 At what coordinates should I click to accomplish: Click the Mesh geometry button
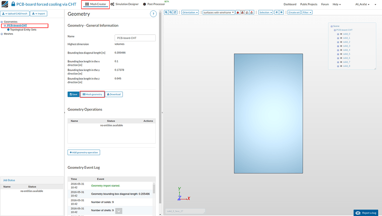pos(92,94)
